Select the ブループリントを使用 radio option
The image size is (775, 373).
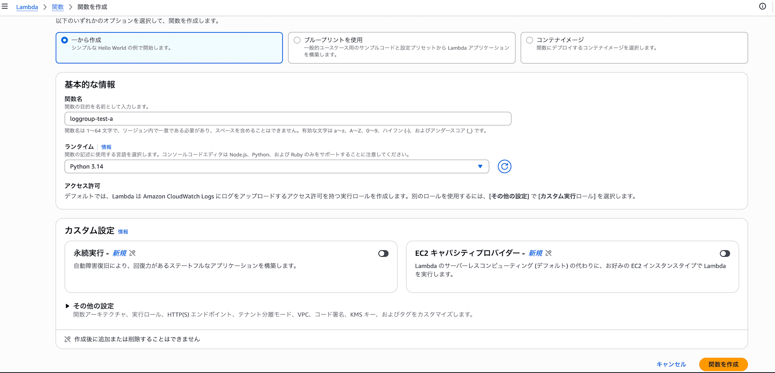pyautogui.click(x=297, y=40)
